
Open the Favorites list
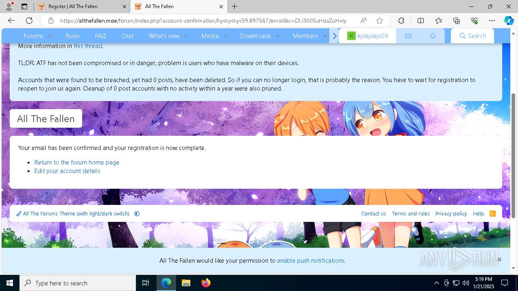439,21
